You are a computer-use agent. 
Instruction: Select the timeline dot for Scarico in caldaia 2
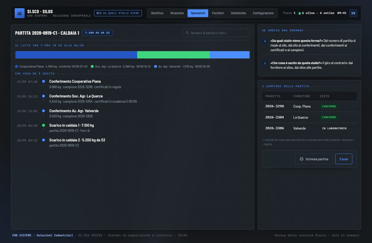point(43,140)
